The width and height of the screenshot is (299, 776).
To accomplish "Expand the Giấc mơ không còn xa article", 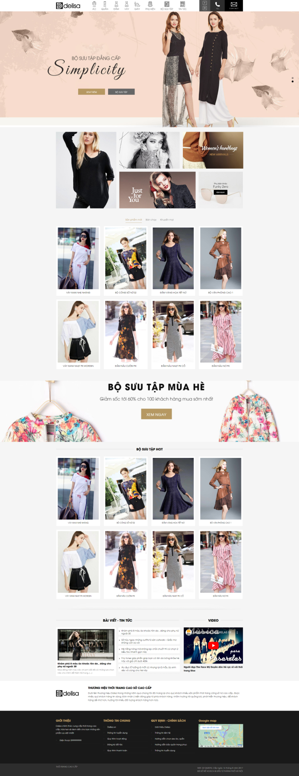I will click(149, 641).
